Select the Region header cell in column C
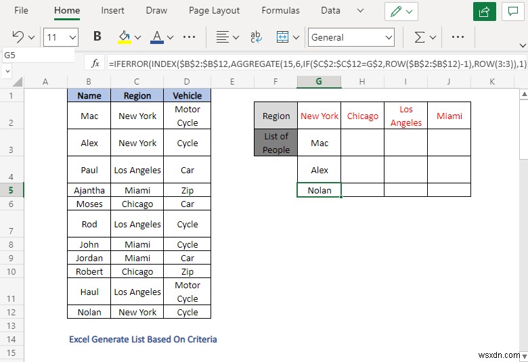 (137, 95)
